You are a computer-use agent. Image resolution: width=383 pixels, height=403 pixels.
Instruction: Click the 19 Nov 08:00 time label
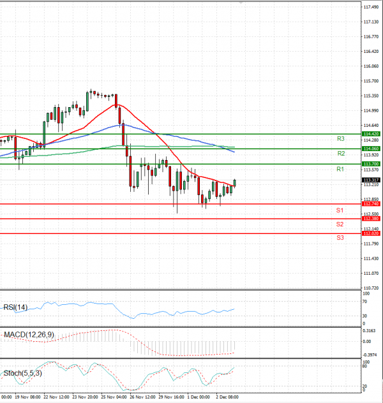pyautogui.click(x=27, y=397)
